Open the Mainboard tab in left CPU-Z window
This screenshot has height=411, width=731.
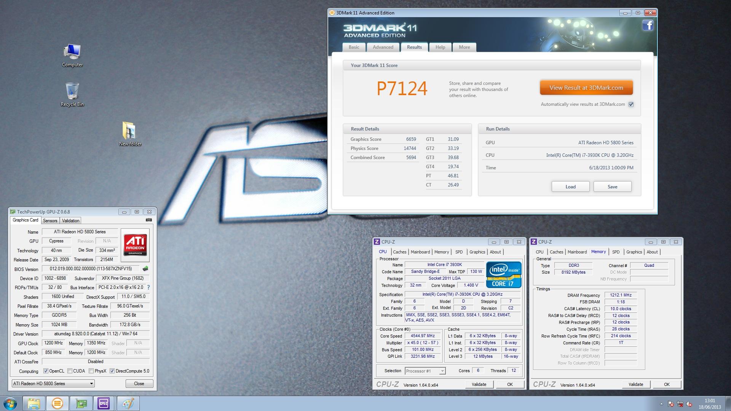[x=420, y=252]
